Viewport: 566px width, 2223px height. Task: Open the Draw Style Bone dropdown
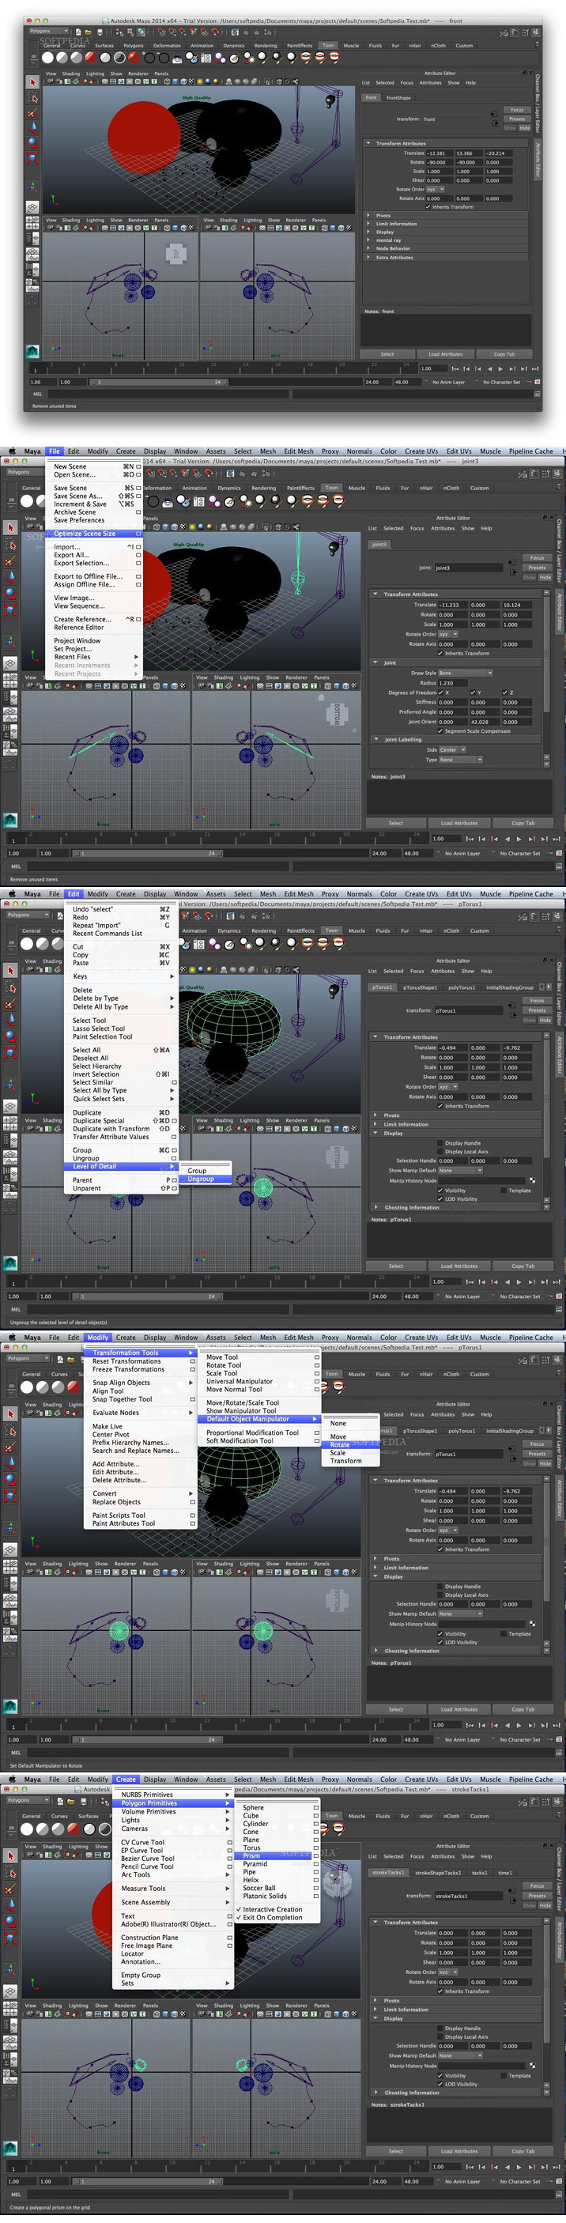(465, 672)
